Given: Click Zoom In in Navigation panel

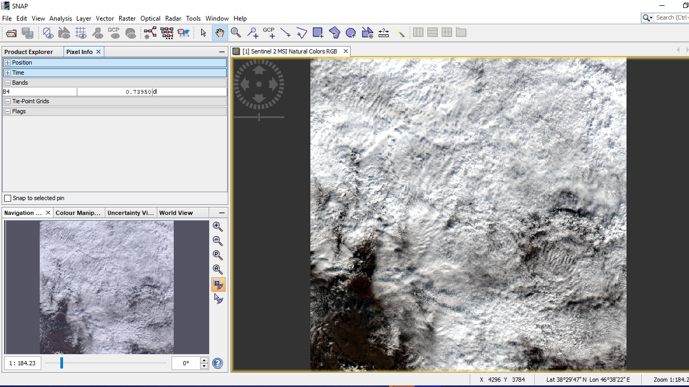Looking at the screenshot, I should click(x=218, y=227).
